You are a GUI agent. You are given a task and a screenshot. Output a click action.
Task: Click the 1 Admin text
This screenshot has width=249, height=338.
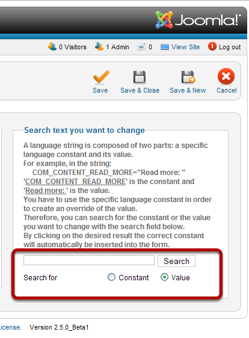[117, 47]
